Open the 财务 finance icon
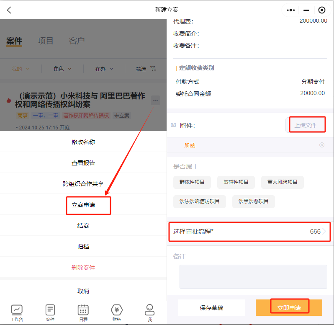Image resolution: width=334 pixels, height=325 pixels. [x=117, y=310]
